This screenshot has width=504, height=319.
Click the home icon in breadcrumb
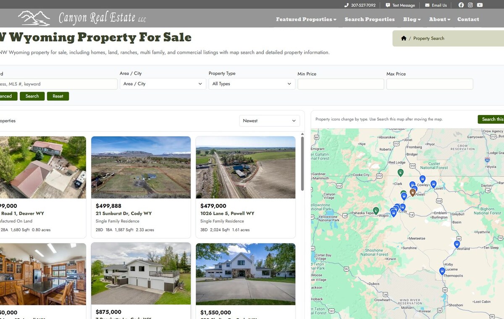pyautogui.click(x=404, y=38)
